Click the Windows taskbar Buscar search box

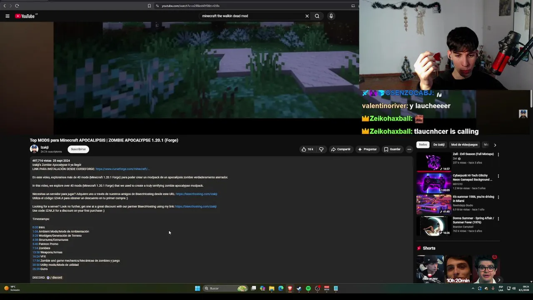point(226,288)
